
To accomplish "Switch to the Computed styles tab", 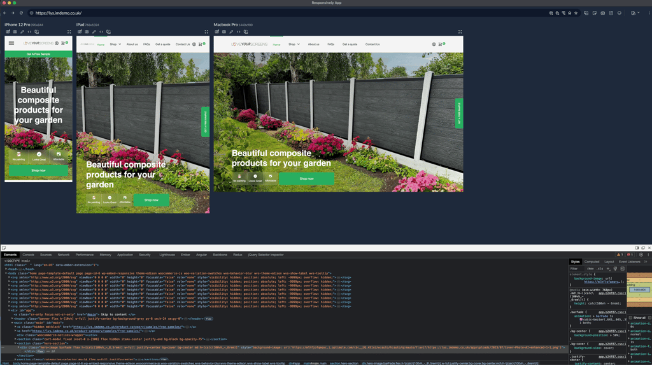I will coord(592,262).
